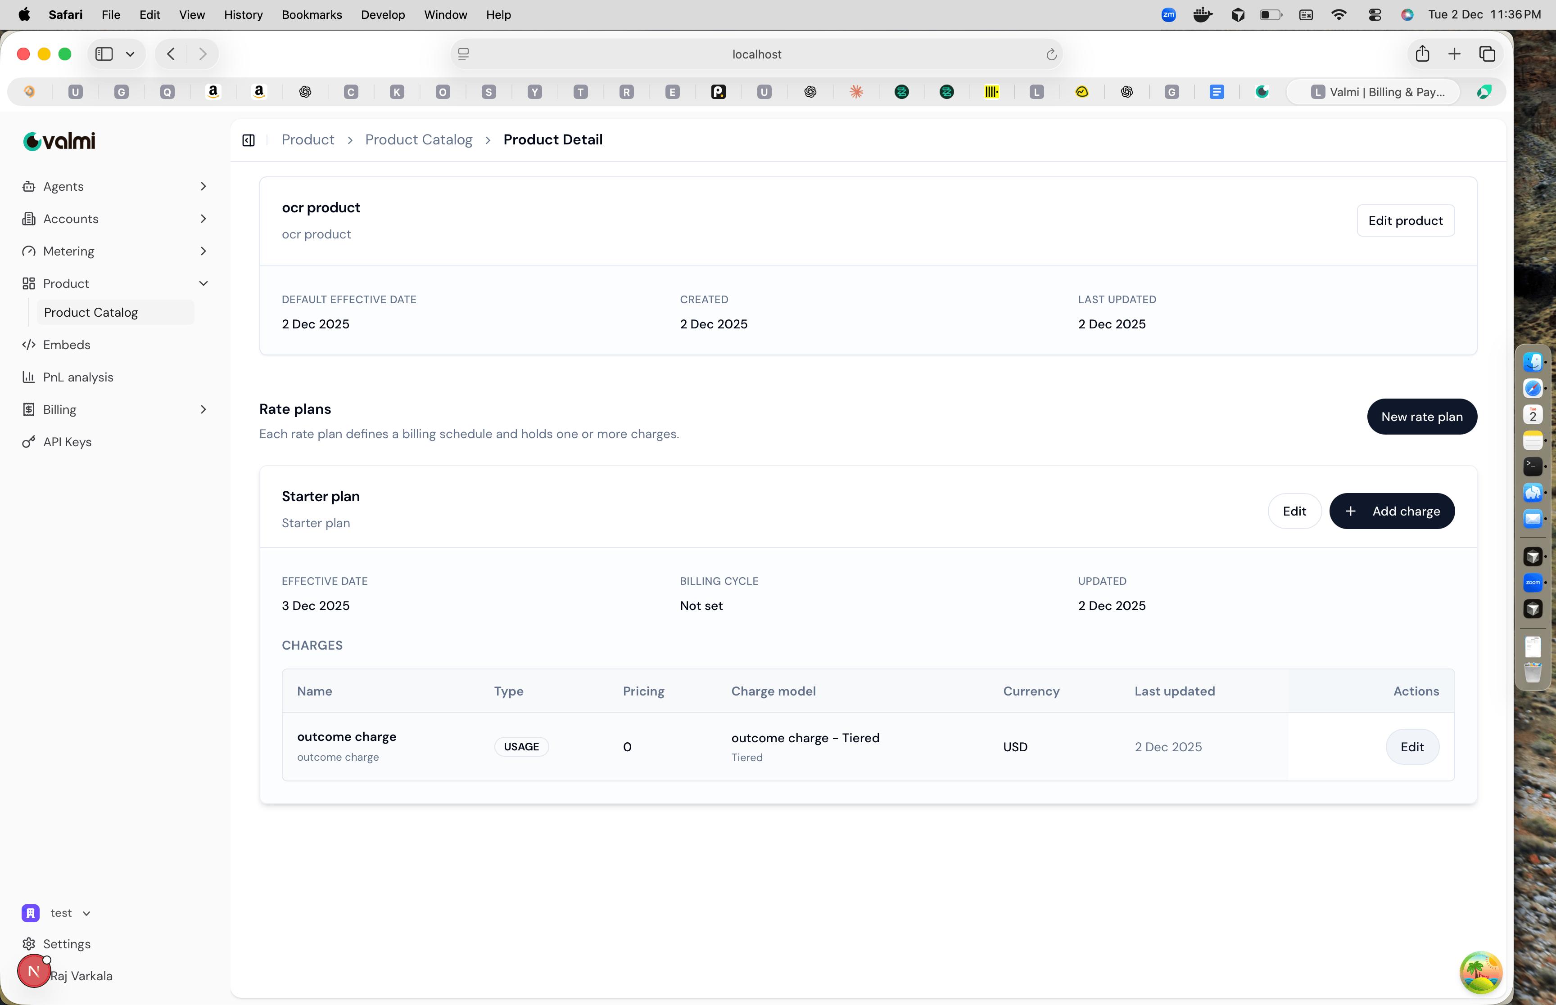Click the Add charge button
This screenshot has height=1005, width=1556.
(1392, 511)
